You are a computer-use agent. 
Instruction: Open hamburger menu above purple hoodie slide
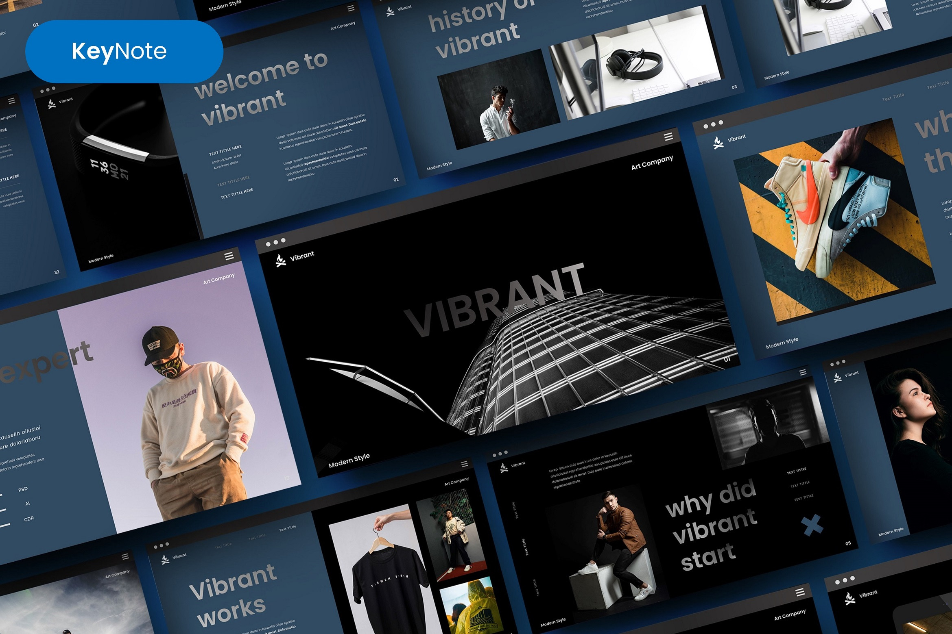[229, 256]
